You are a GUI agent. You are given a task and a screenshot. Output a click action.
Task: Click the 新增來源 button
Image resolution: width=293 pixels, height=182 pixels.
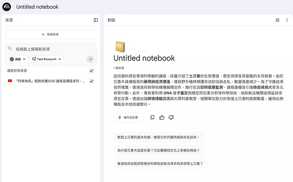point(50,34)
